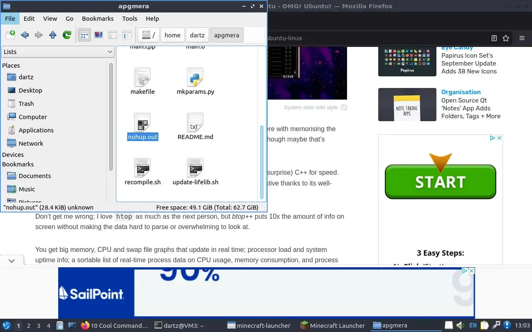Image resolution: width=532 pixels, height=332 pixels.
Task: Go back to the previous folder
Action: pos(25,35)
